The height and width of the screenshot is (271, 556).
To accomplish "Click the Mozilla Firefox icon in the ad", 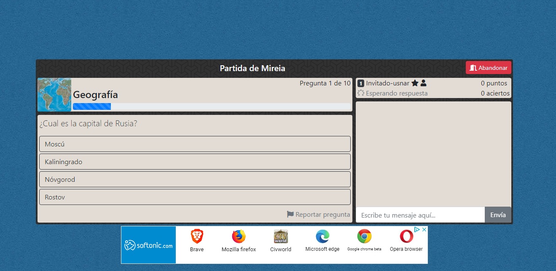I will point(238,236).
